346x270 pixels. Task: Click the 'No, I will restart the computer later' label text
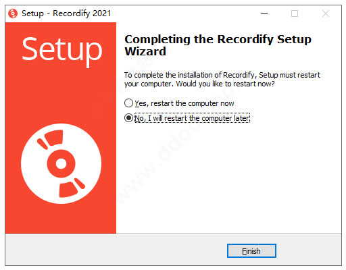click(x=192, y=118)
